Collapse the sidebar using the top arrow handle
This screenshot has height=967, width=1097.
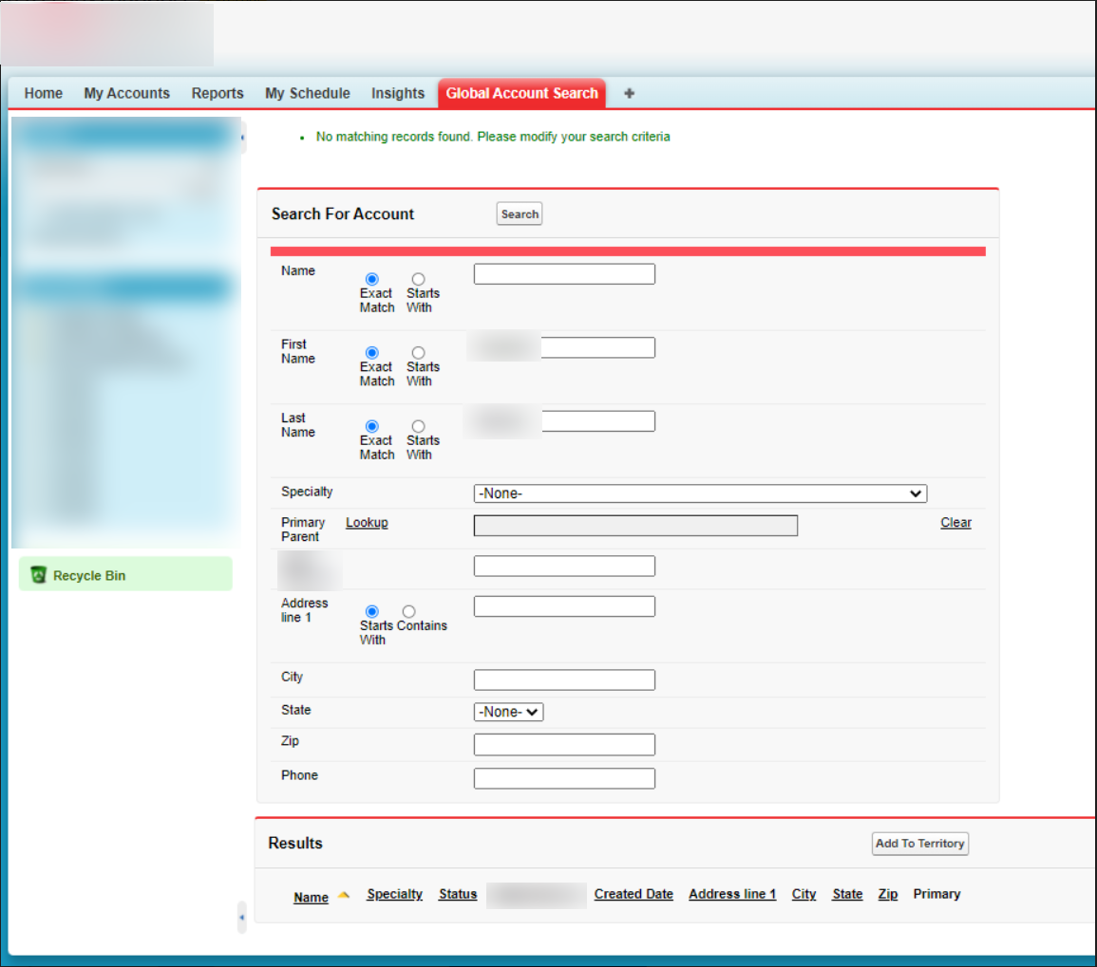pyautogui.click(x=242, y=138)
